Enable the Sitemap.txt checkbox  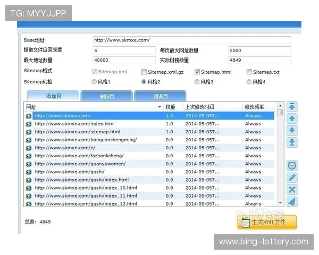point(249,72)
